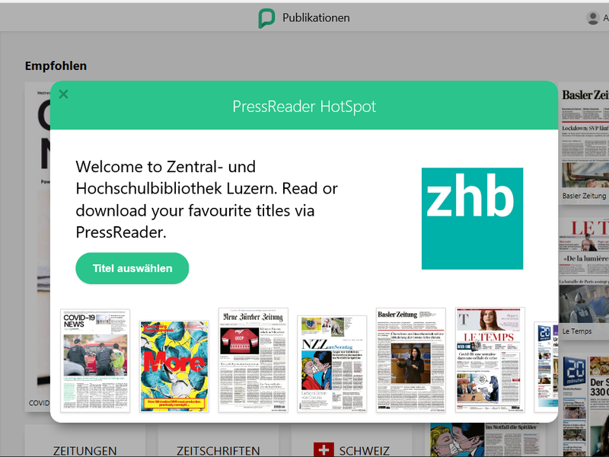Viewport: 609px width, 457px height.
Task: Open the Basler Zeitung cover in dialog
Action: coord(411,360)
